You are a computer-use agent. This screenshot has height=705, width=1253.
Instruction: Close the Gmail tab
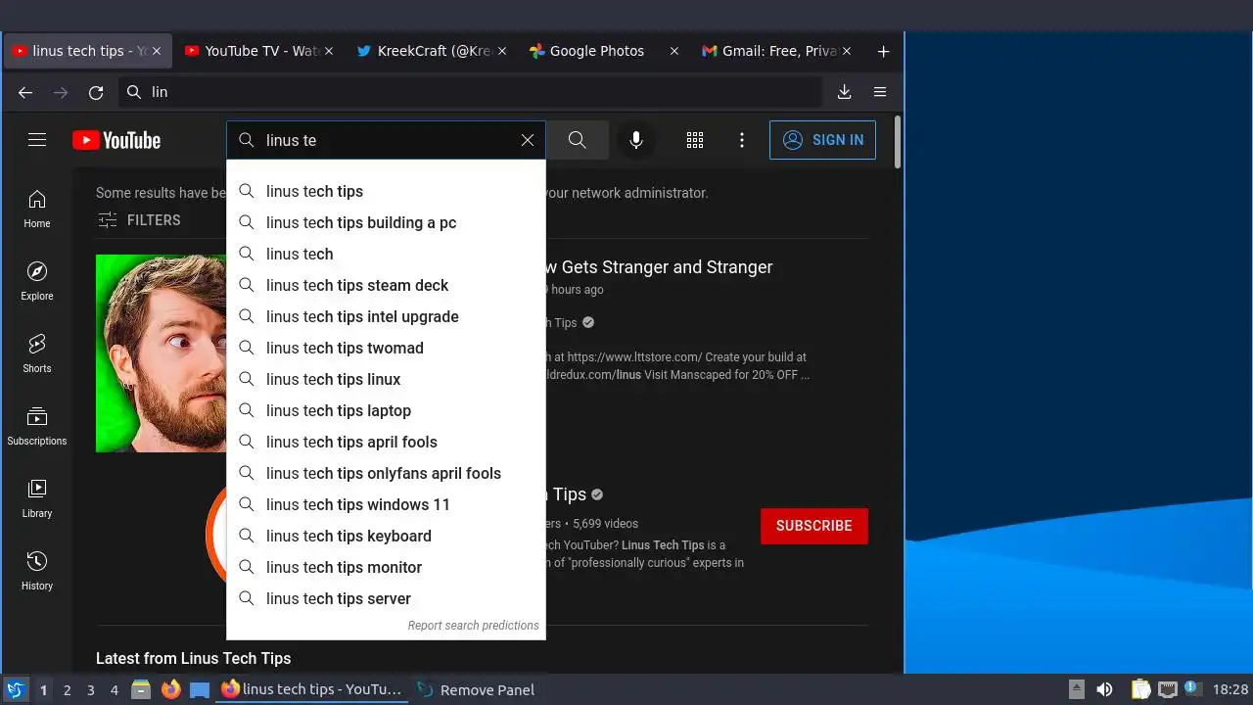tap(847, 51)
